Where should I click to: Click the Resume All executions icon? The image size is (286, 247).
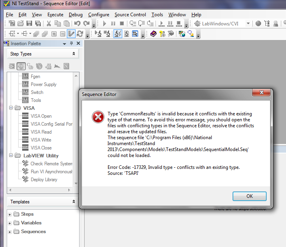pyautogui.click(x=161, y=23)
